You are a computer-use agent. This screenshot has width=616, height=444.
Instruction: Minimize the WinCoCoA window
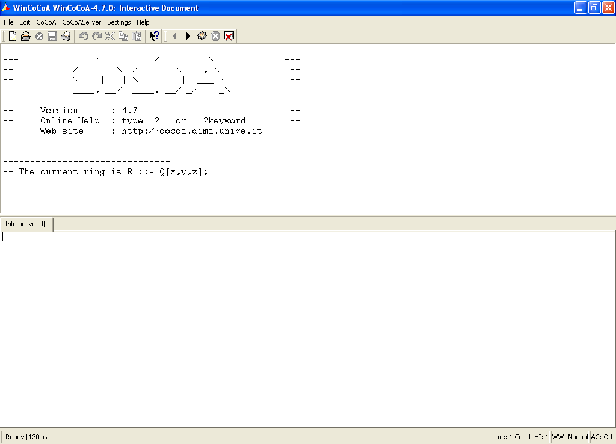click(x=581, y=7)
